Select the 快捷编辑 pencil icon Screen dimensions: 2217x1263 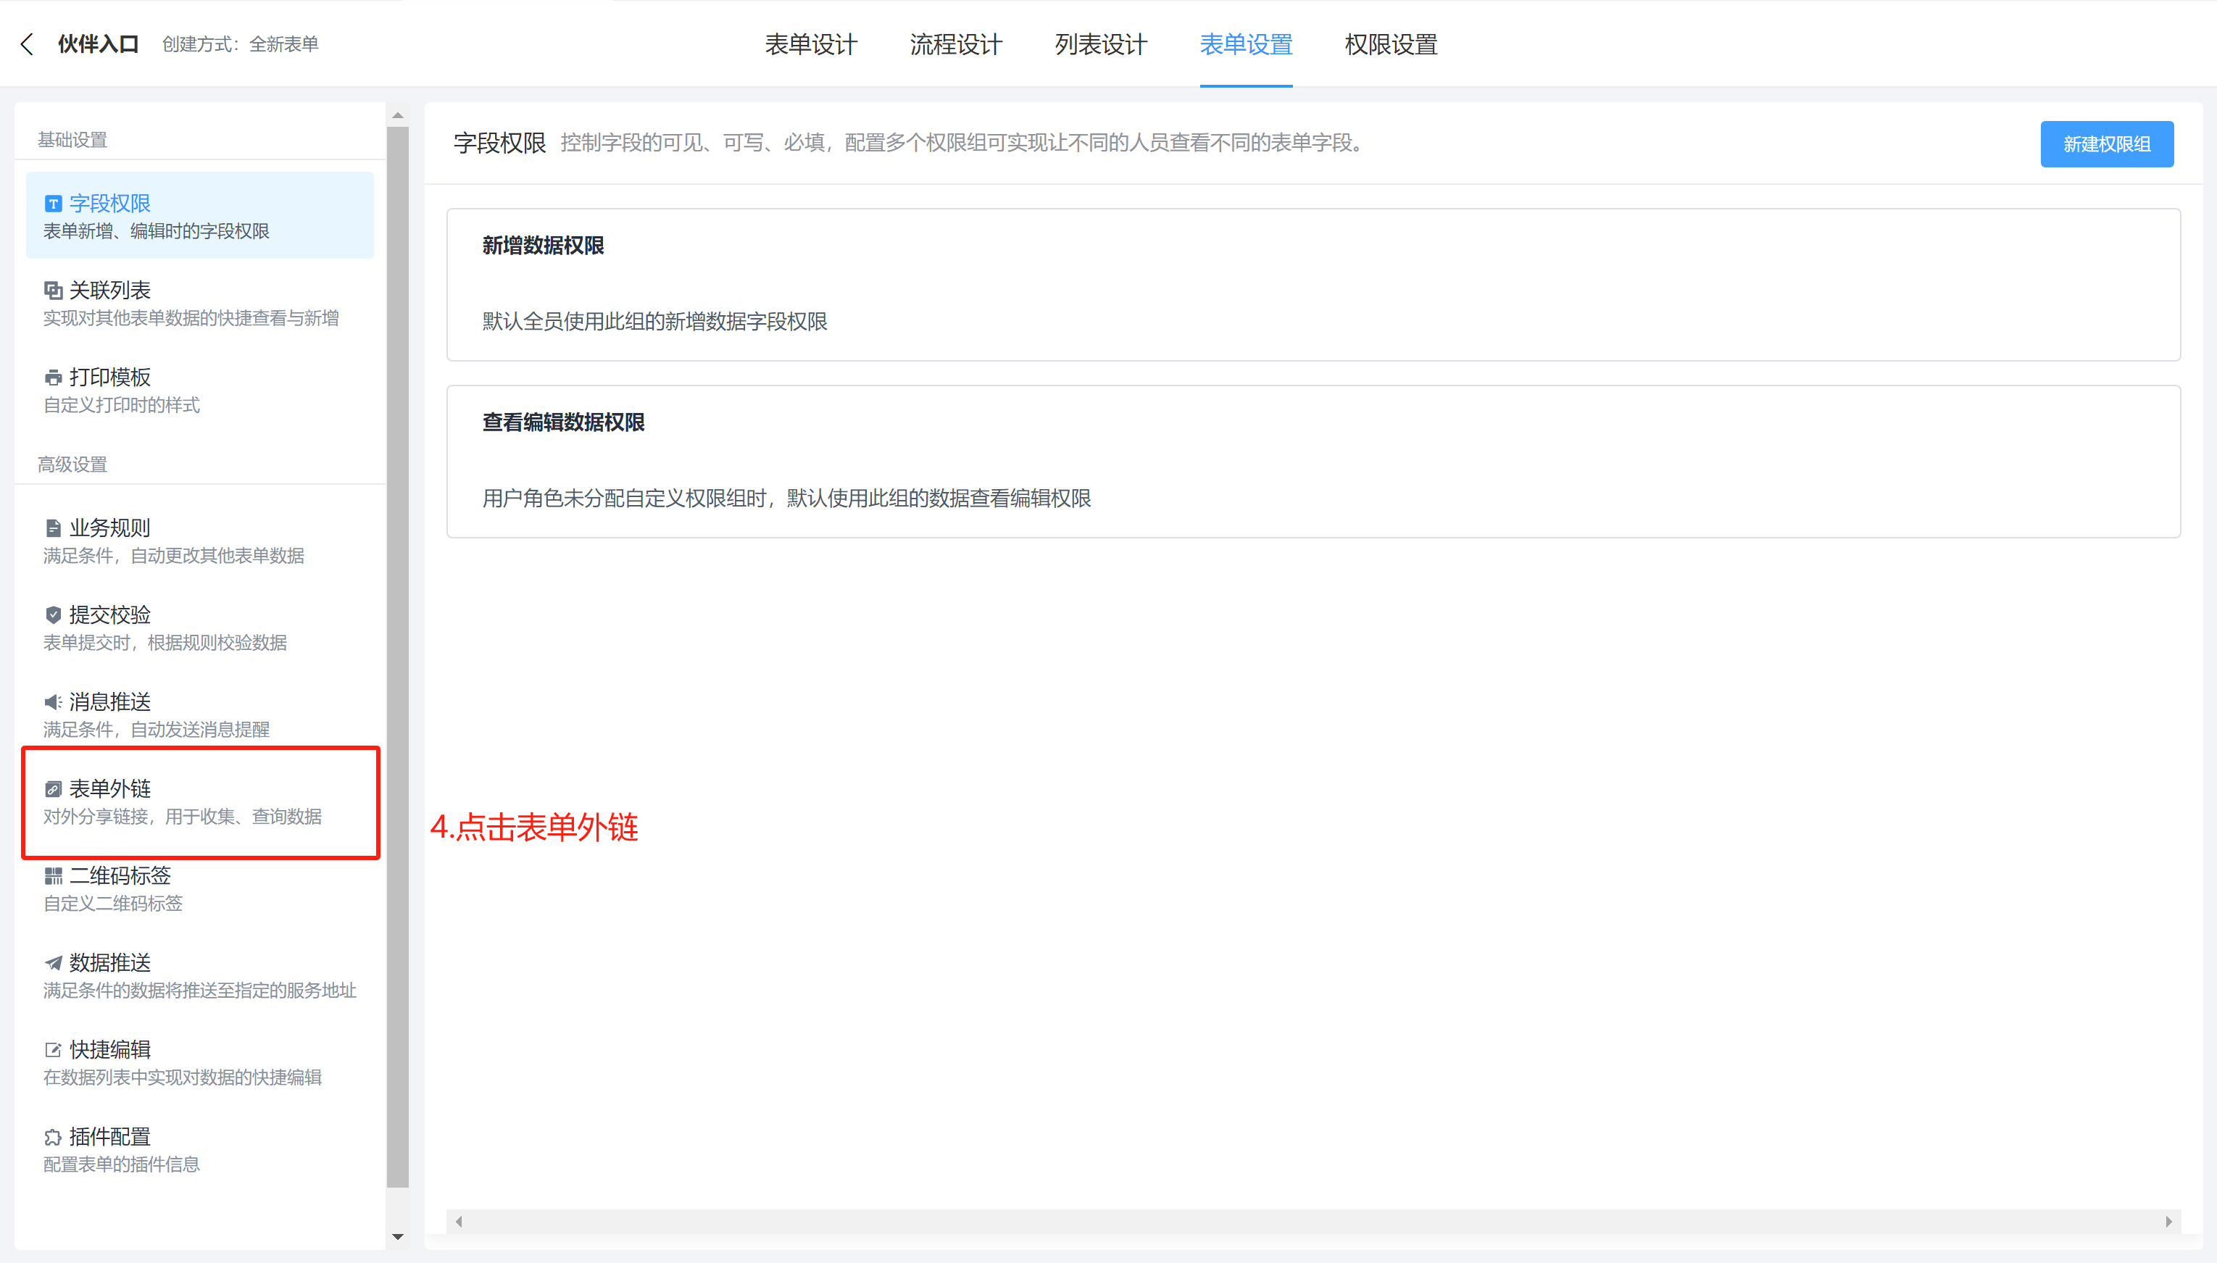pos(53,1050)
